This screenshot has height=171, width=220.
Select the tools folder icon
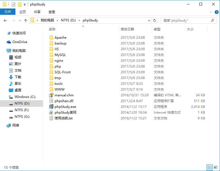(x=51, y=83)
